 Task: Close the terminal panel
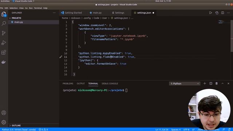click(228, 83)
